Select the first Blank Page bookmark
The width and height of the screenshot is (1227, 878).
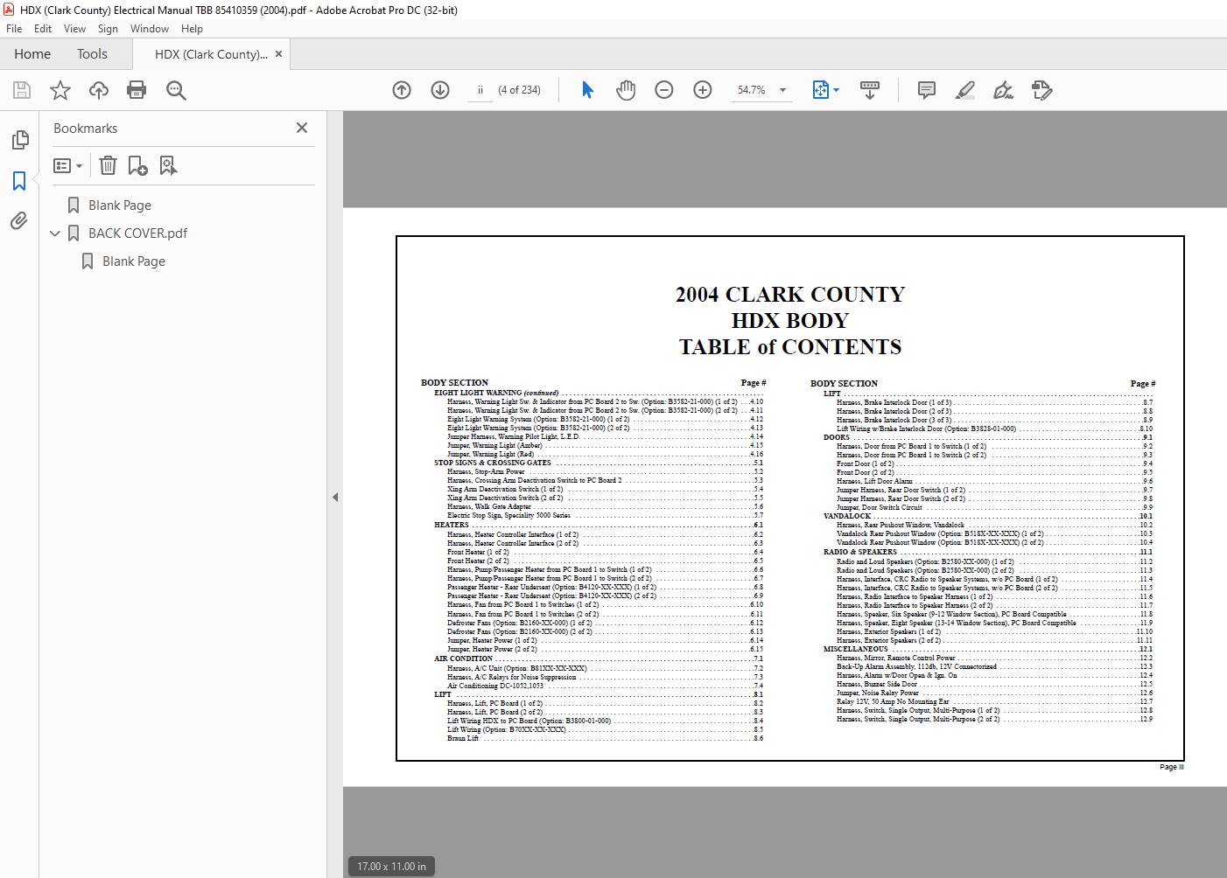pos(120,206)
